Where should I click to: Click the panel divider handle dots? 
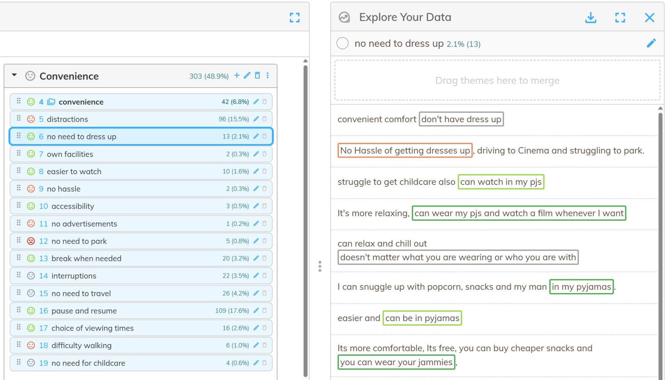pos(320,266)
